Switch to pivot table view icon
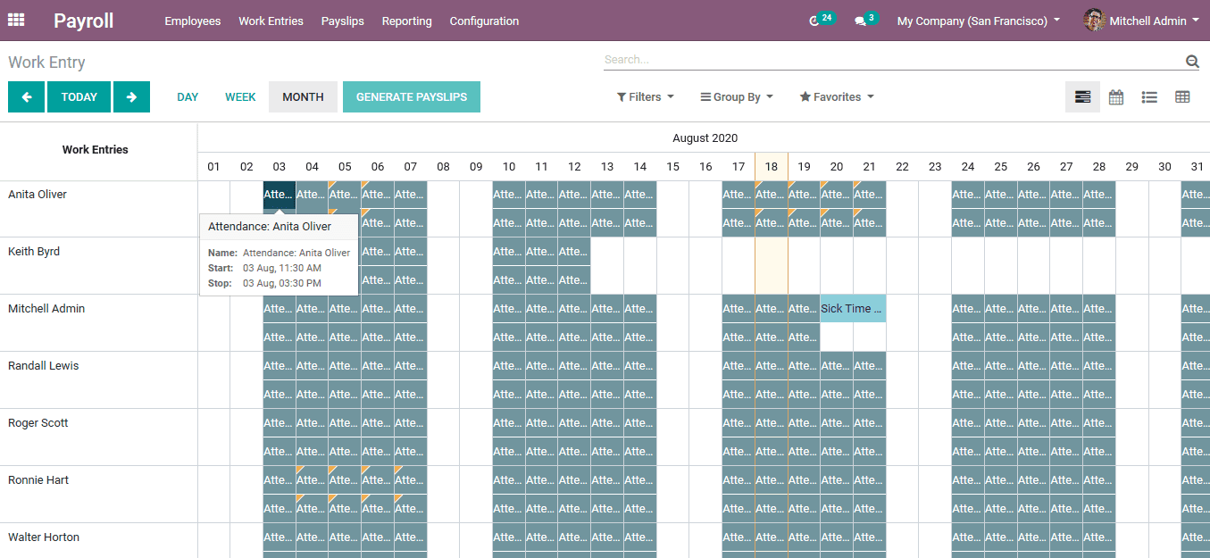 pyautogui.click(x=1182, y=97)
